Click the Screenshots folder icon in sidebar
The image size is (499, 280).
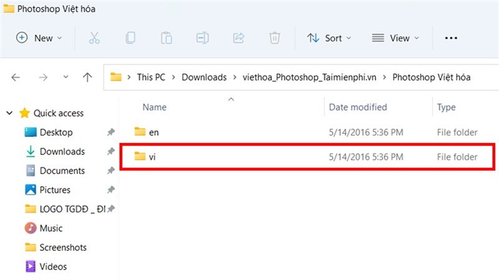pyautogui.click(x=31, y=247)
